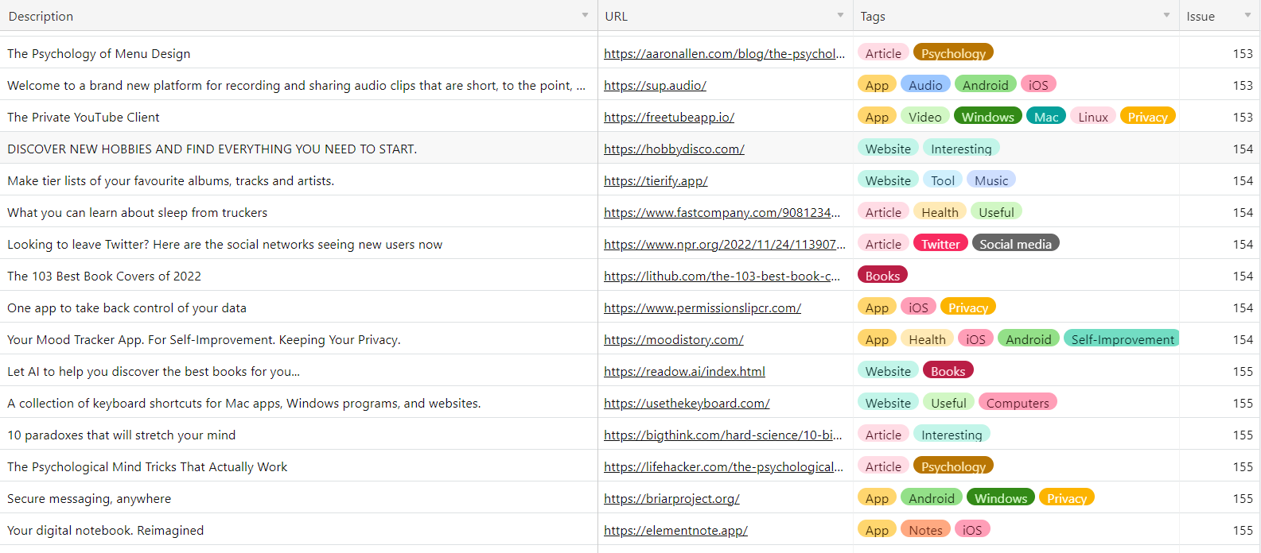Click the Self-Improvement tag
The width and height of the screenshot is (1261, 553).
pyautogui.click(x=1121, y=338)
